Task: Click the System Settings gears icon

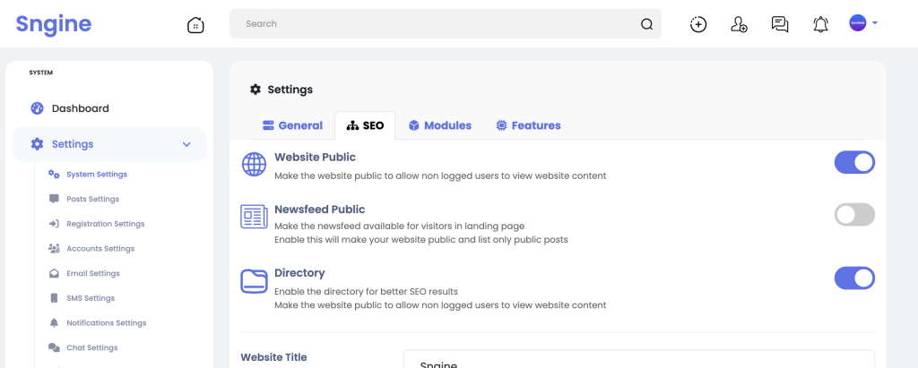Action: point(54,174)
